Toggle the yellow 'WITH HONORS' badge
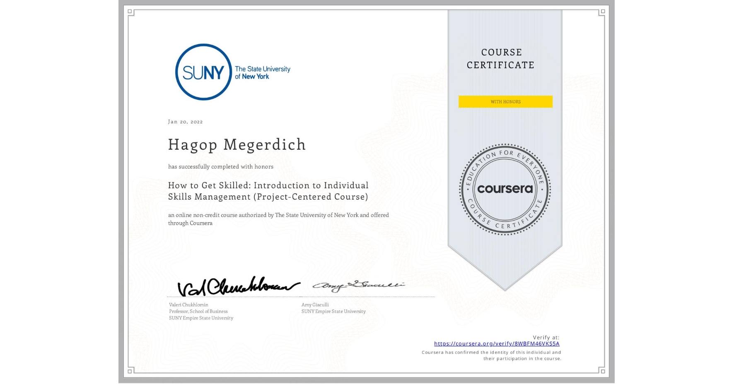This screenshot has height=384, width=734. tap(505, 101)
